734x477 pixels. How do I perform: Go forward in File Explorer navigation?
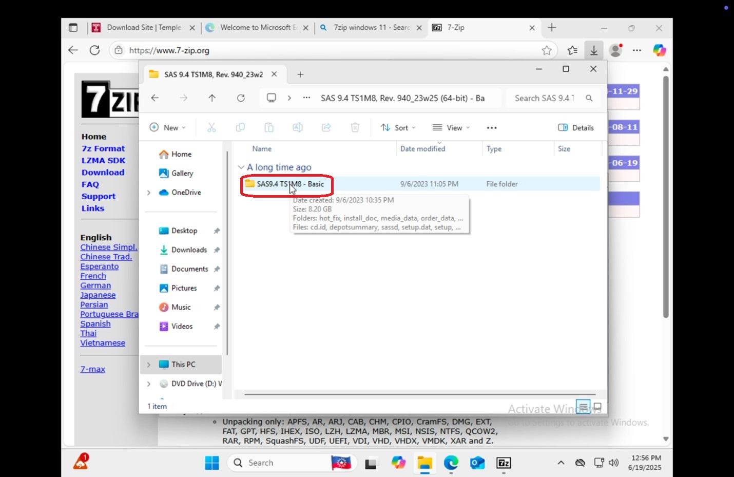point(184,98)
